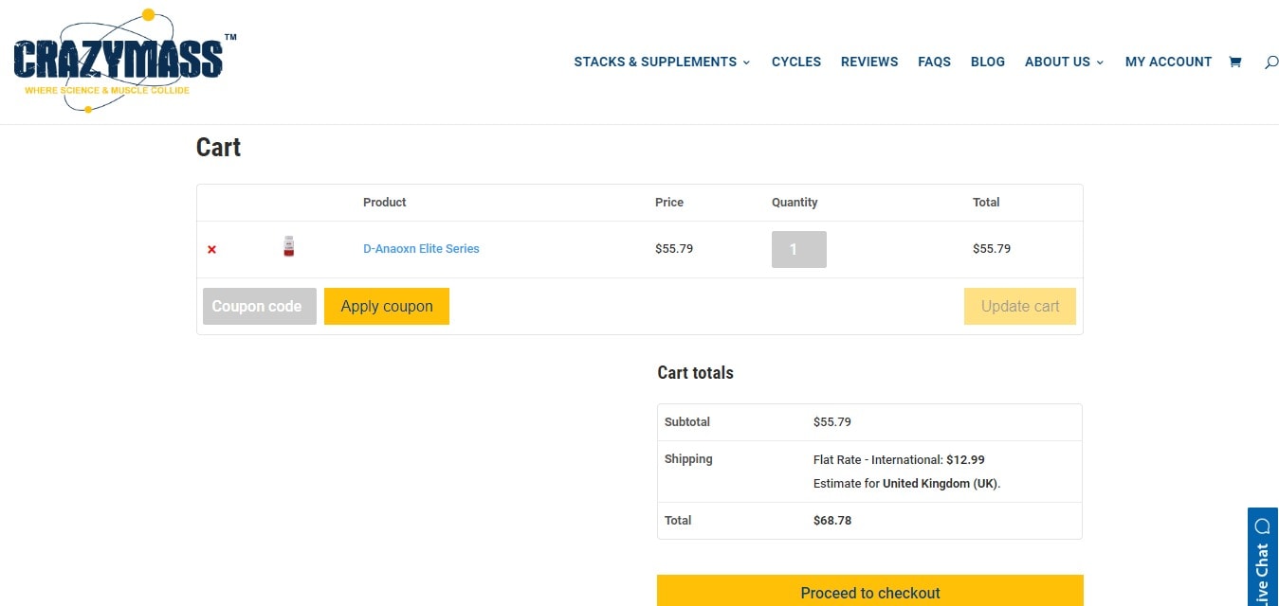Viewport: 1279px width, 606px height.
Task: Click the $68.78 total amount
Action: 832,520
